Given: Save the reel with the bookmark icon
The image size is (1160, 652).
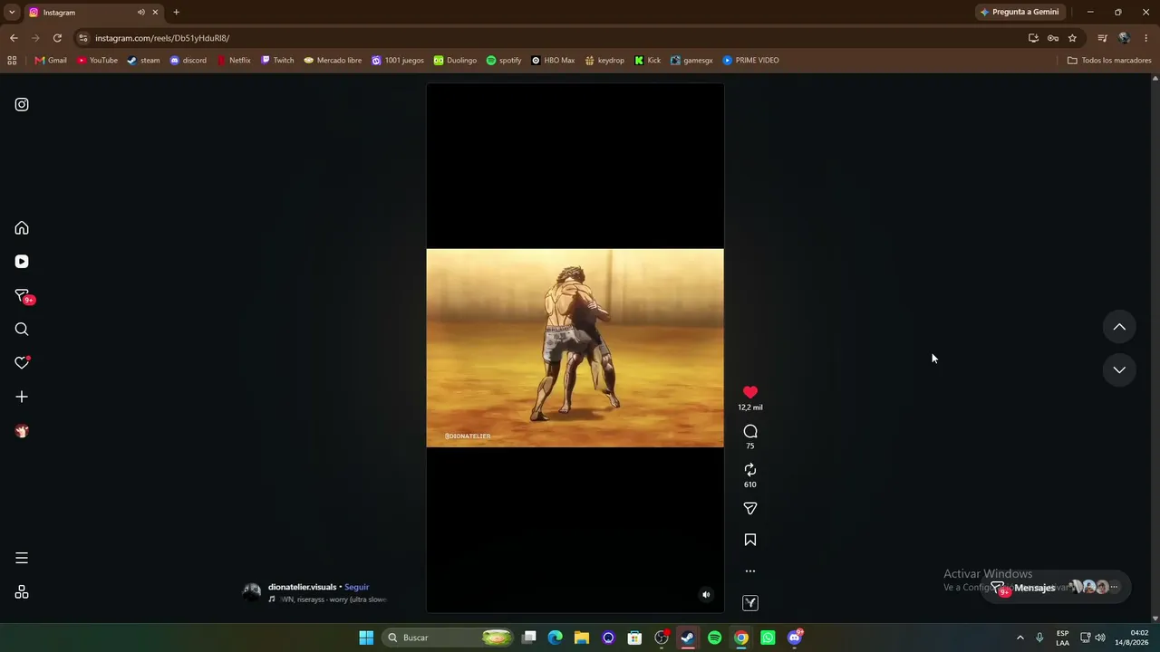Looking at the screenshot, I should (750, 540).
